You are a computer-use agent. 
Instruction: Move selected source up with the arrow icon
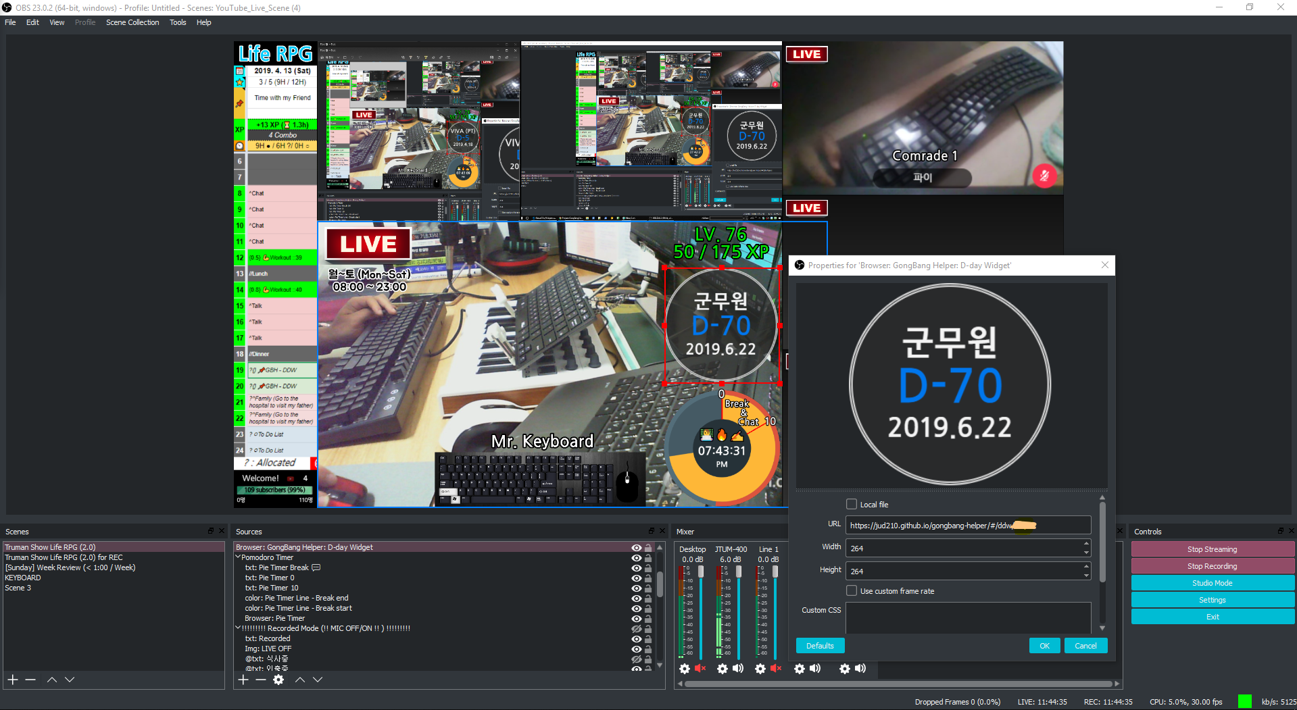[299, 680]
